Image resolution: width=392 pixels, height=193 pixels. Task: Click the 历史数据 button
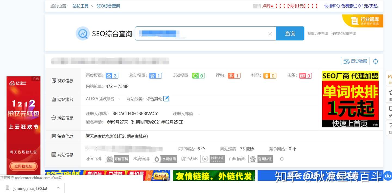tap(355, 61)
